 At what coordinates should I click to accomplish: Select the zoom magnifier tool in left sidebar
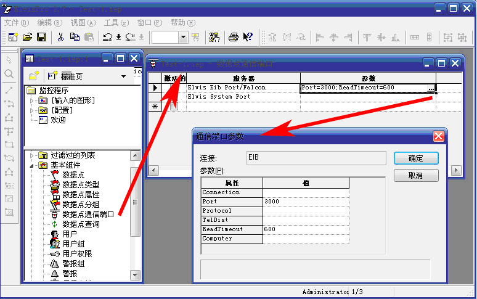[9, 74]
